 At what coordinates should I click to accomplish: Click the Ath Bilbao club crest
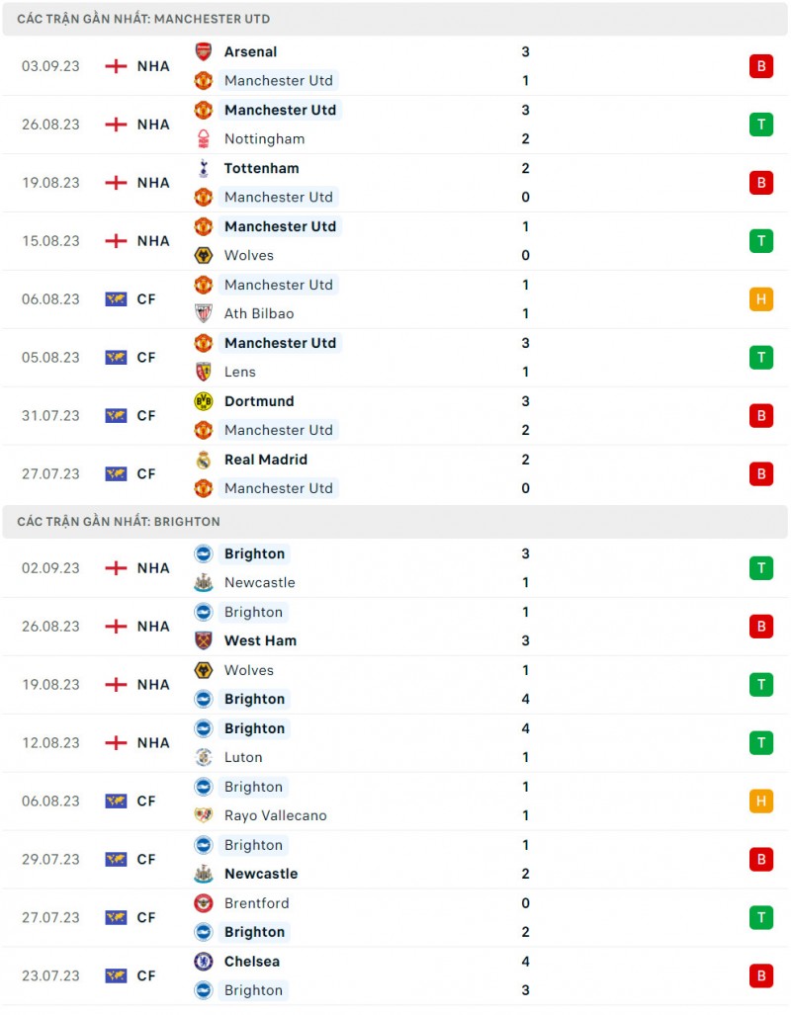tap(203, 314)
